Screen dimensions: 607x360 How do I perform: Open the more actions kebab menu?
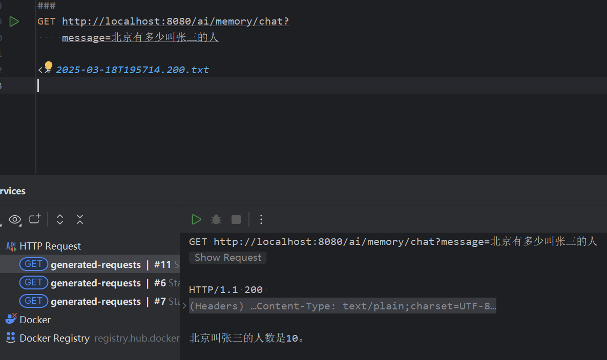(261, 219)
